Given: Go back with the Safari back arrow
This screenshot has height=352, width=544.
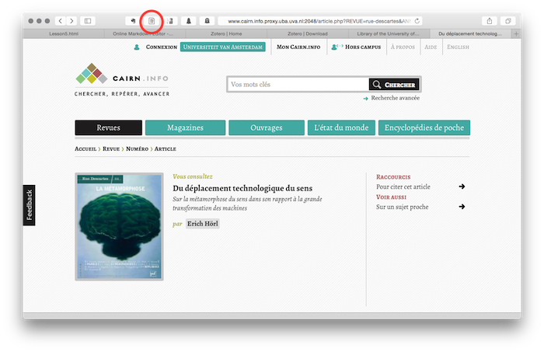Looking at the screenshot, I should (x=61, y=21).
